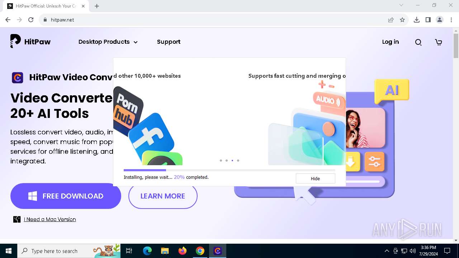The image size is (459, 258).
Task: Click '20%' progress percentage text
Action: [179, 177]
